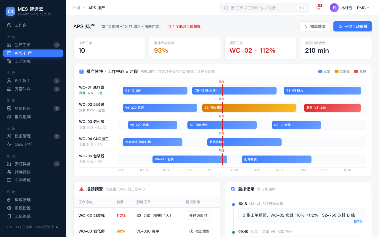Click the 正常 blue legend swatch
Screen dimensions: 379x237
320,71
